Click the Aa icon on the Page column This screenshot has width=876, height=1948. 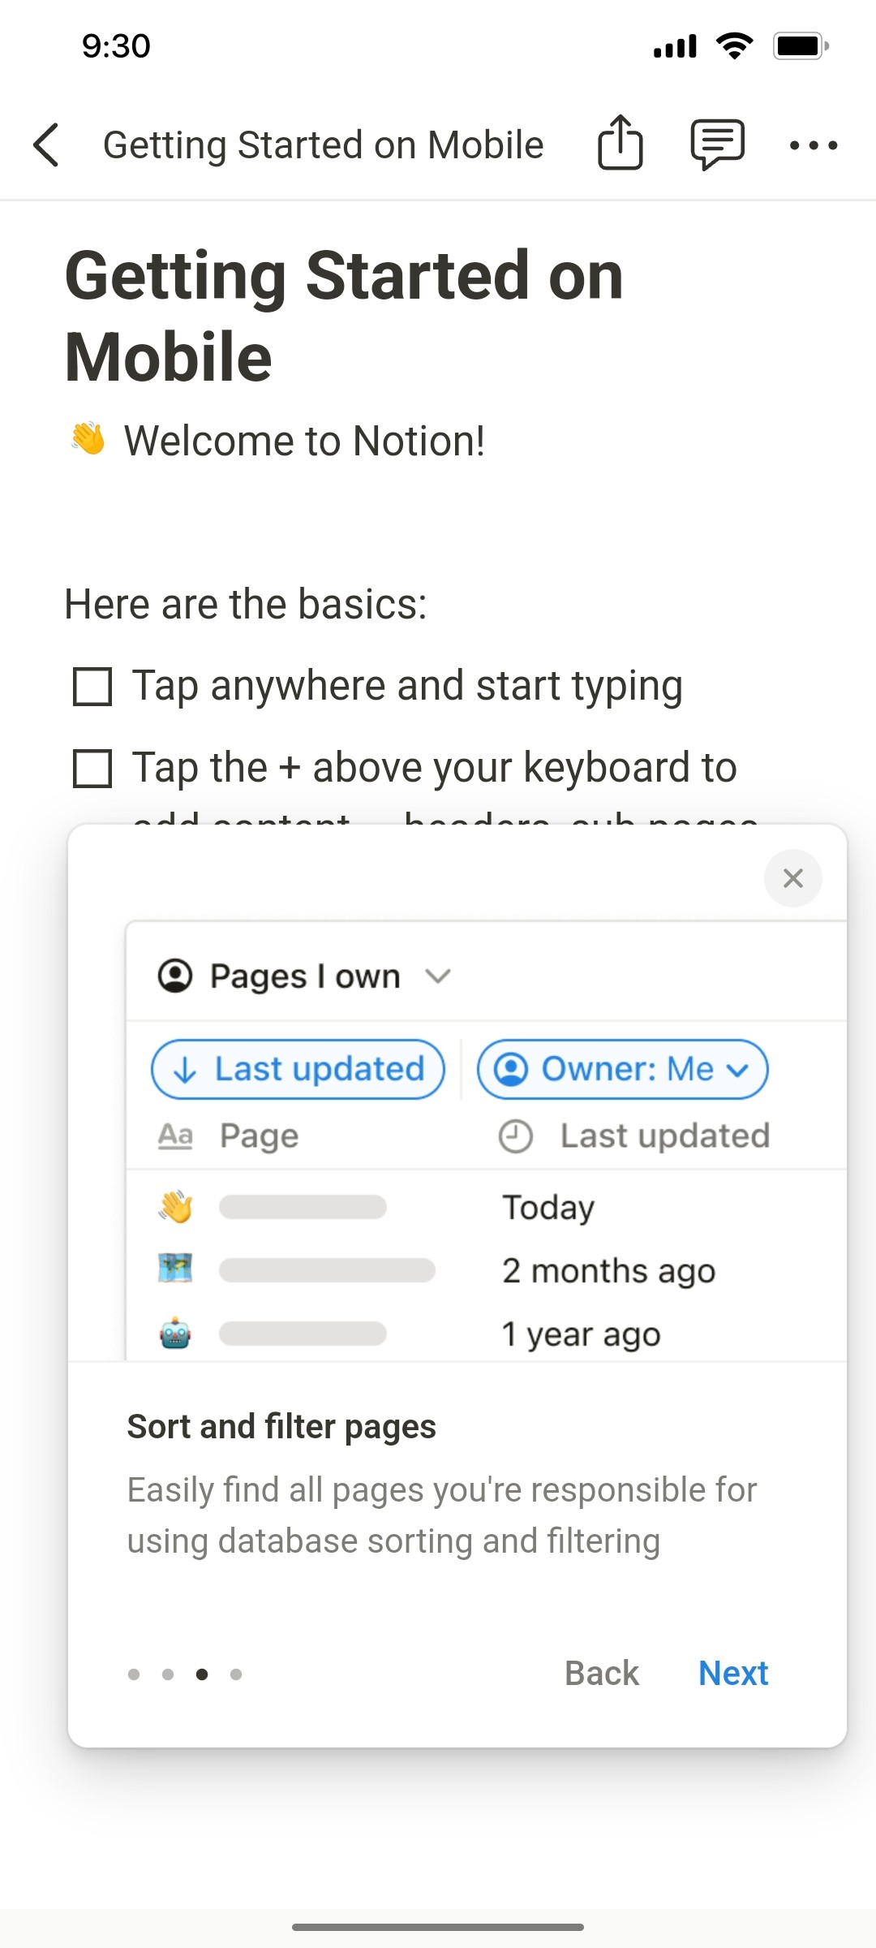[175, 1135]
